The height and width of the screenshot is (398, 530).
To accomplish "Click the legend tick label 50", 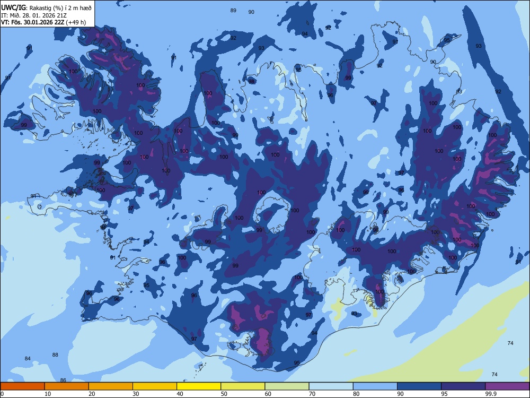I will click(224, 394).
